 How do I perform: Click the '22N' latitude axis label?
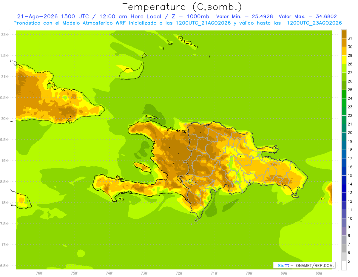[4, 35]
